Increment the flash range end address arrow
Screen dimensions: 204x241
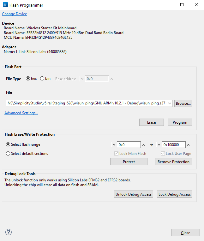[x=189, y=145]
